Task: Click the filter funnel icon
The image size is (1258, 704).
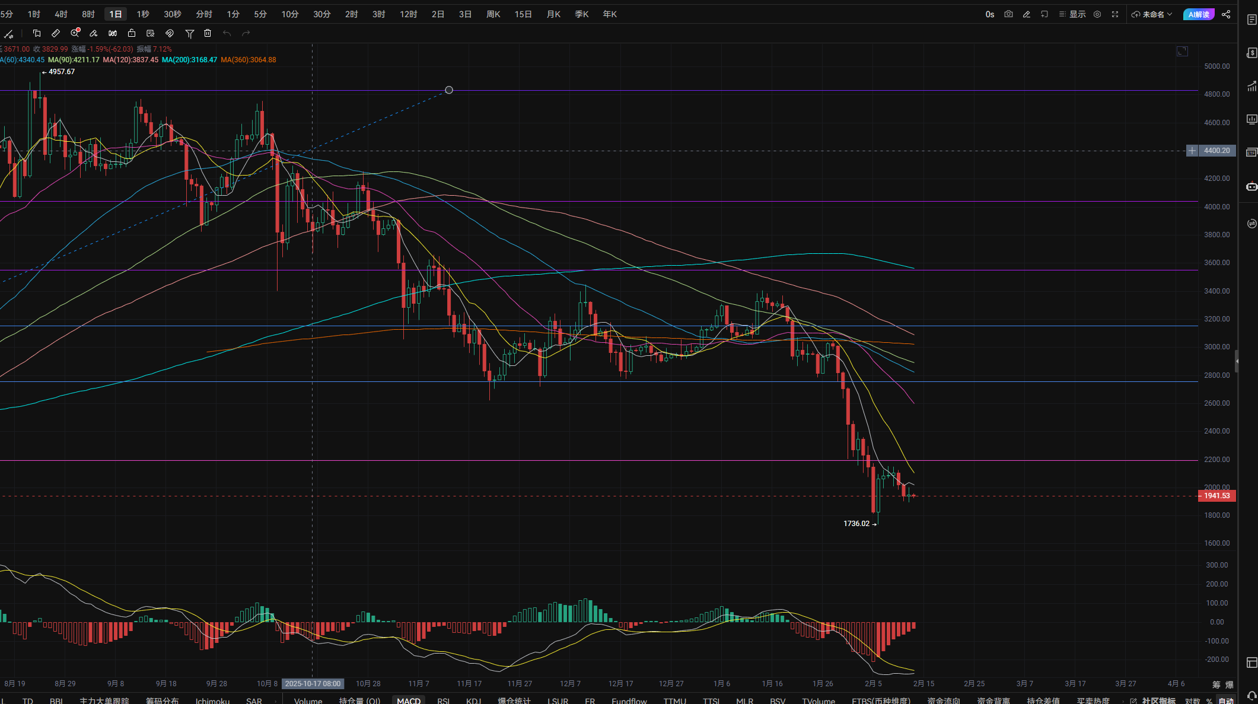Action: click(x=190, y=34)
